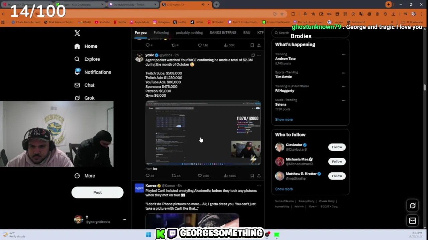This screenshot has width=428, height=240.
Task: View analytics showing 30K views
Action: (230, 45)
